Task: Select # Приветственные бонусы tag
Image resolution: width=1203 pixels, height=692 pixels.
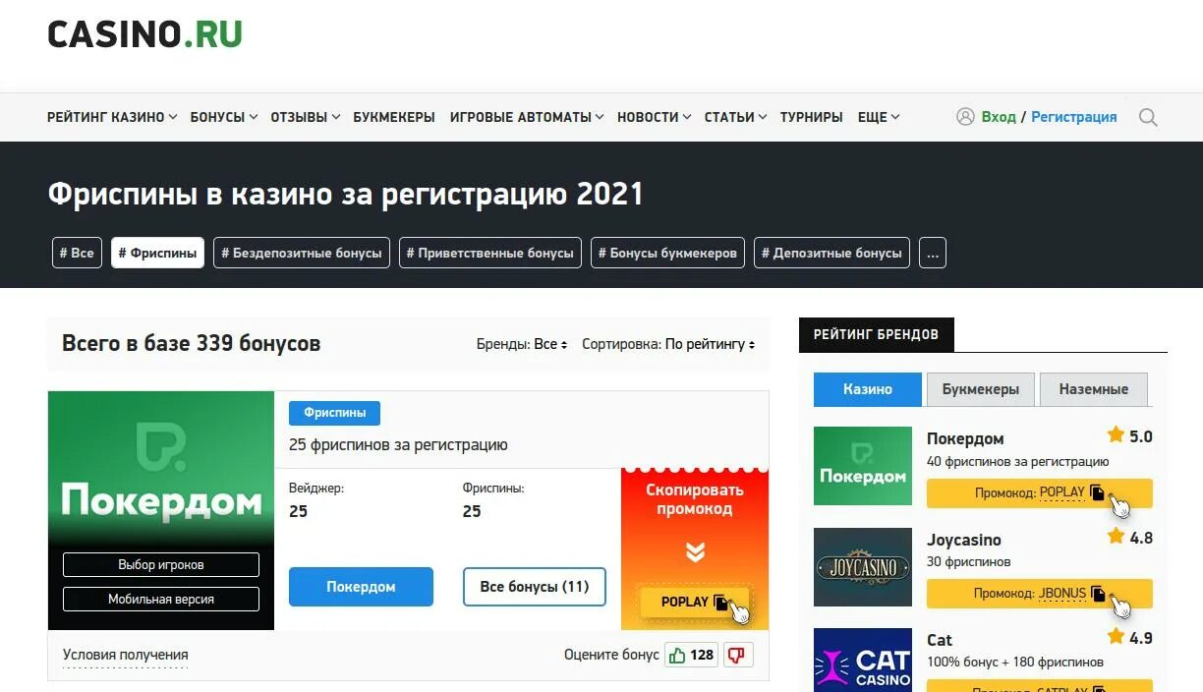Action: click(x=490, y=253)
